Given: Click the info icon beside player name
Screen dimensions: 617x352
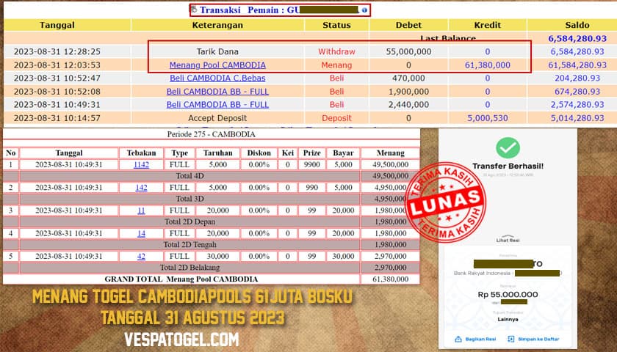Looking at the screenshot, I should coord(364,10).
